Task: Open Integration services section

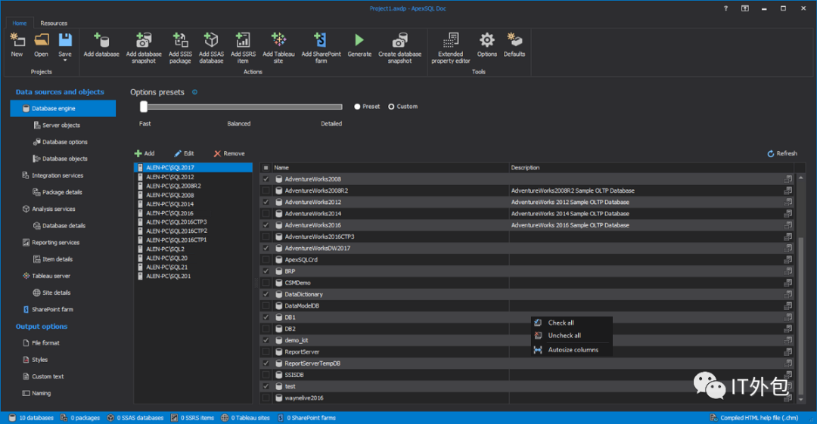Action: [57, 175]
